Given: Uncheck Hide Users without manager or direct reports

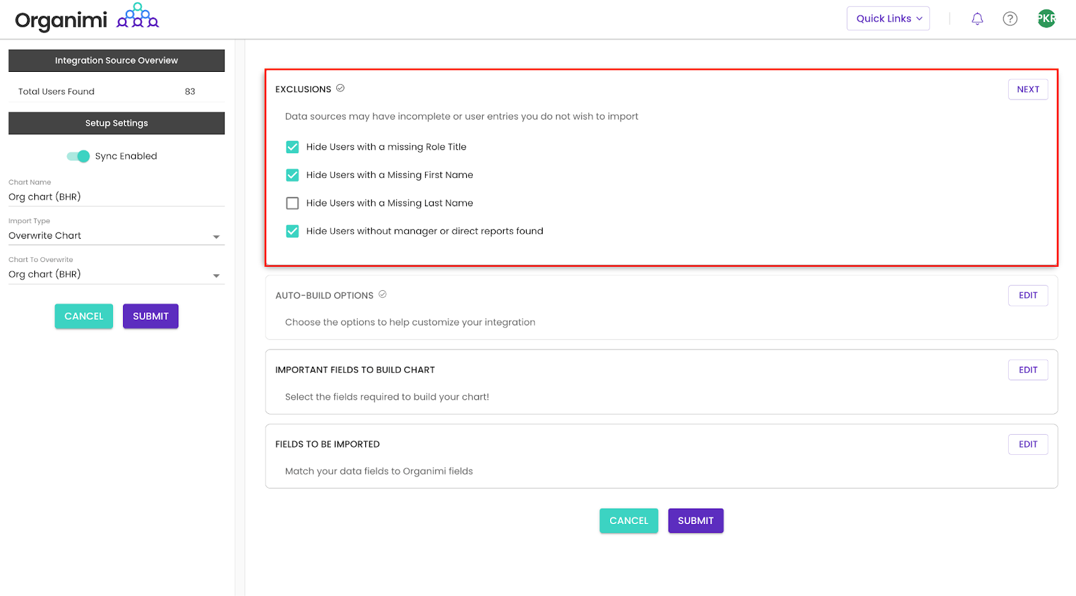Looking at the screenshot, I should pos(293,231).
